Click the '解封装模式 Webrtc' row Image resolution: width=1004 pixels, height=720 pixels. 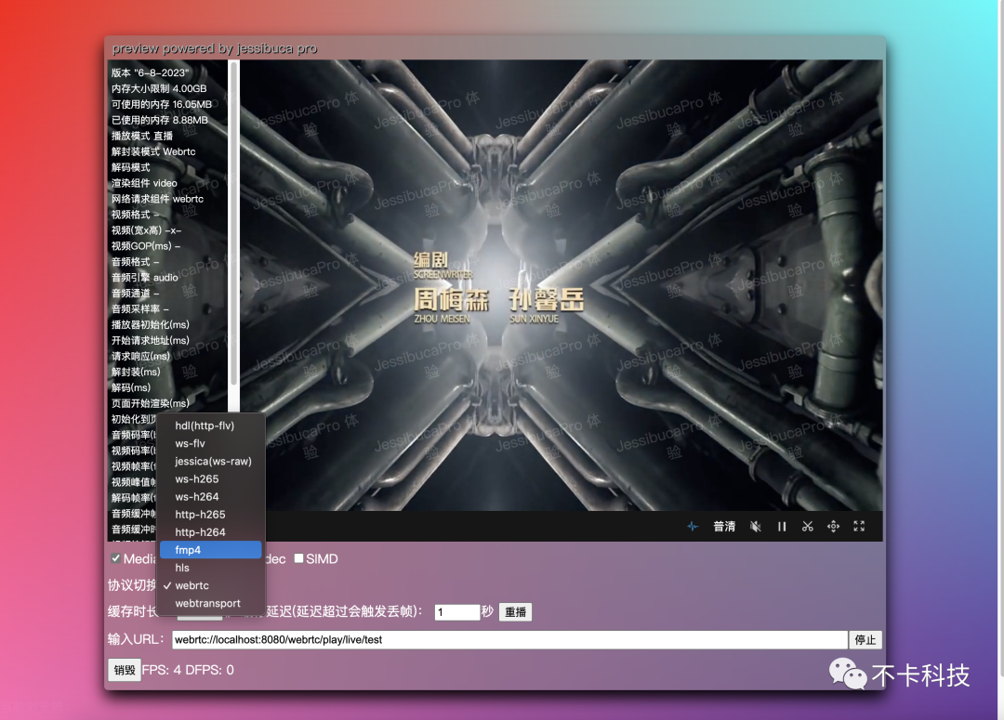tap(153, 151)
